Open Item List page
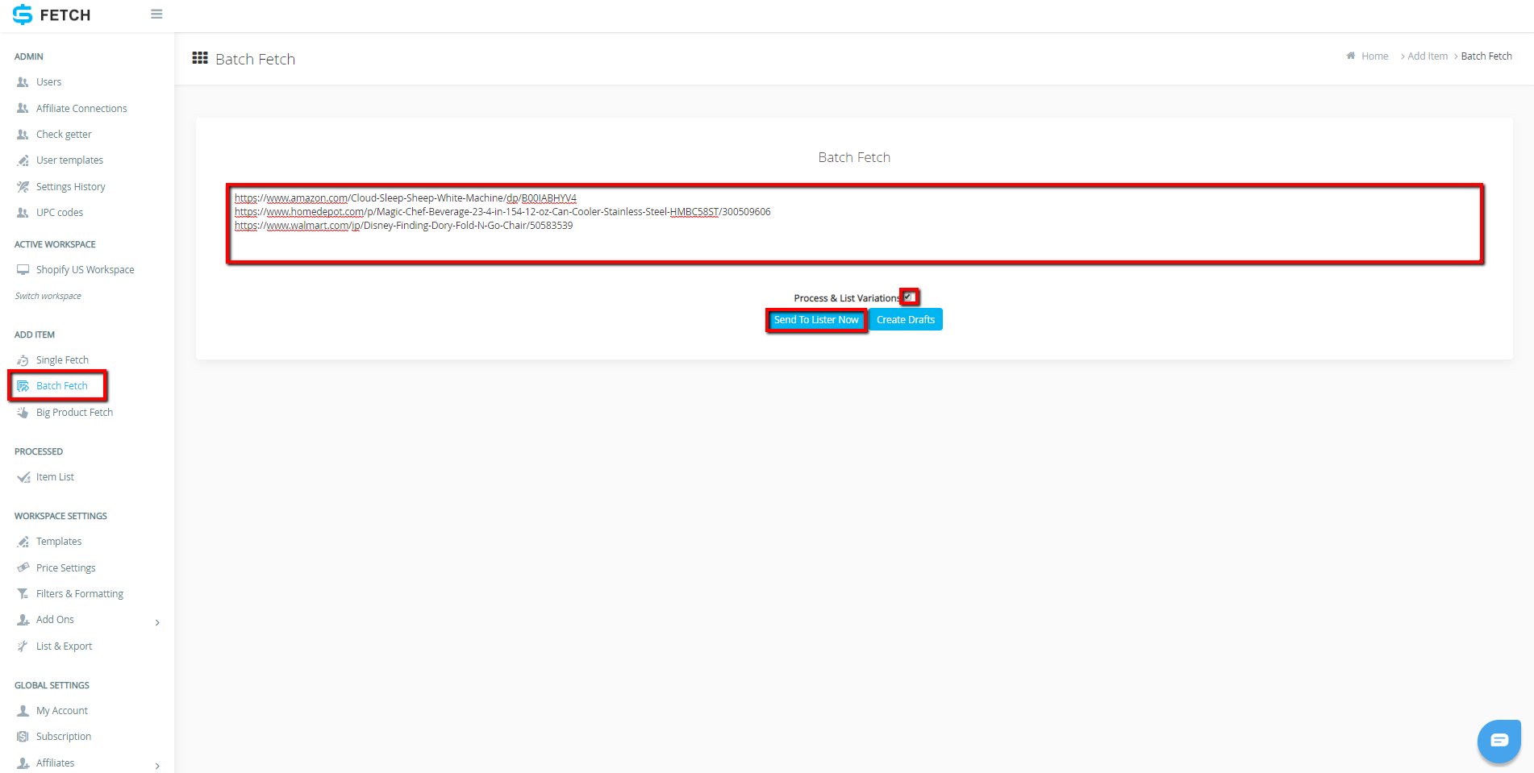The height and width of the screenshot is (773, 1534). click(x=55, y=477)
